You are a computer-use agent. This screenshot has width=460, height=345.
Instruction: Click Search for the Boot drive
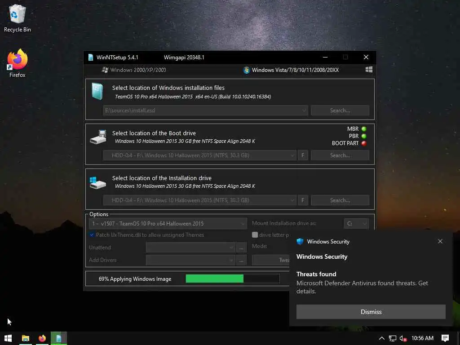(x=340, y=155)
